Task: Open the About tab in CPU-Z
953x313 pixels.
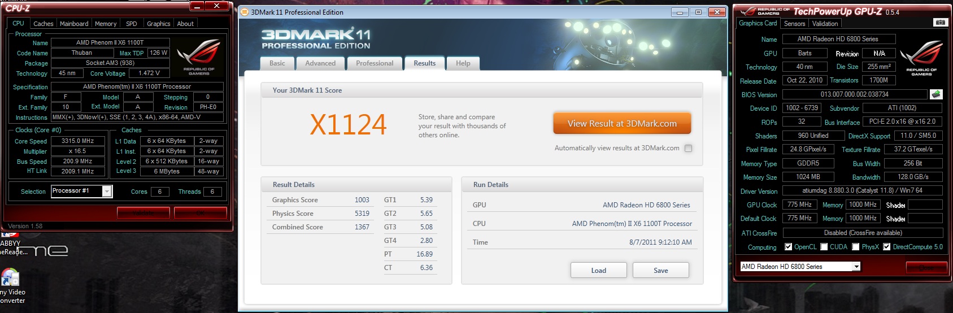Action: coord(185,24)
